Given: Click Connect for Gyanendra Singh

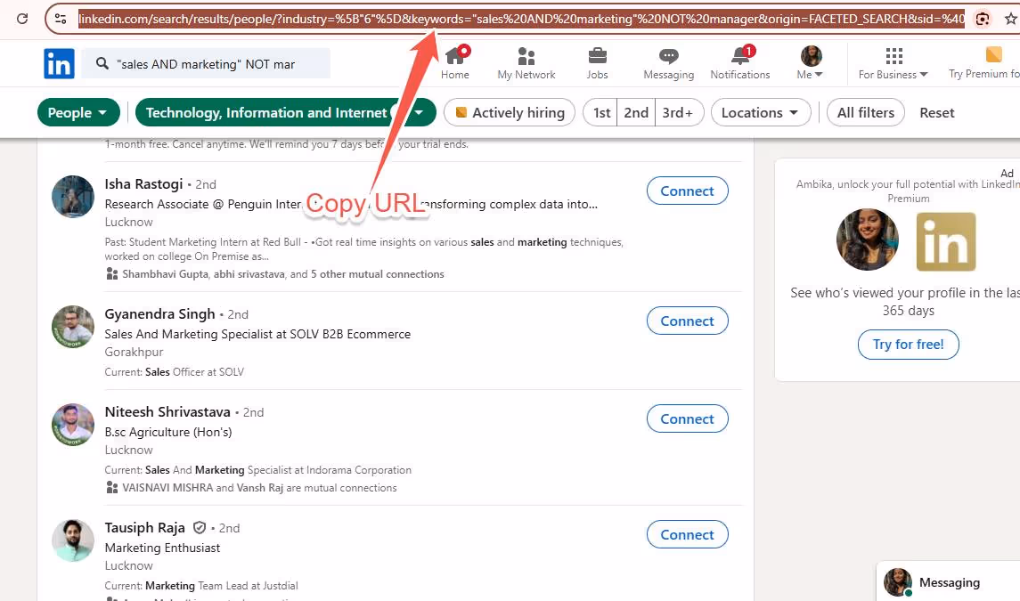Looking at the screenshot, I should tap(687, 321).
